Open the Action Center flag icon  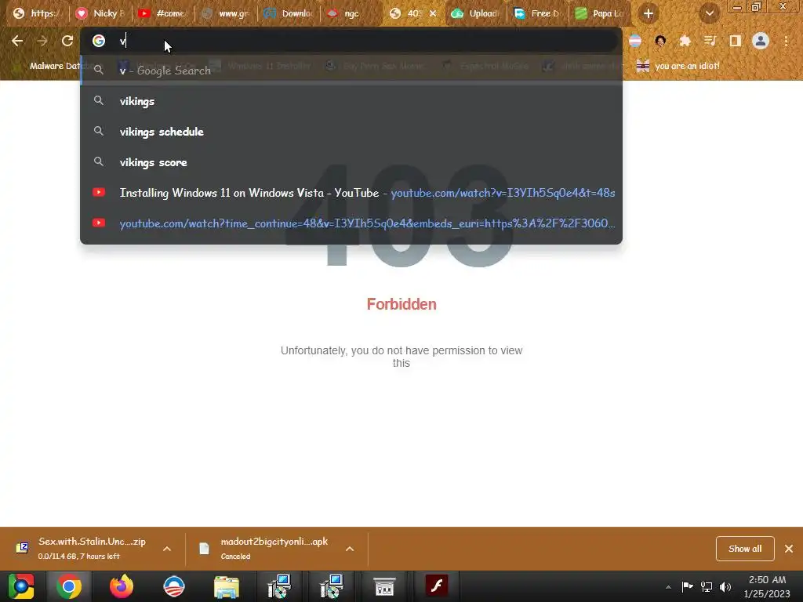pos(687,586)
